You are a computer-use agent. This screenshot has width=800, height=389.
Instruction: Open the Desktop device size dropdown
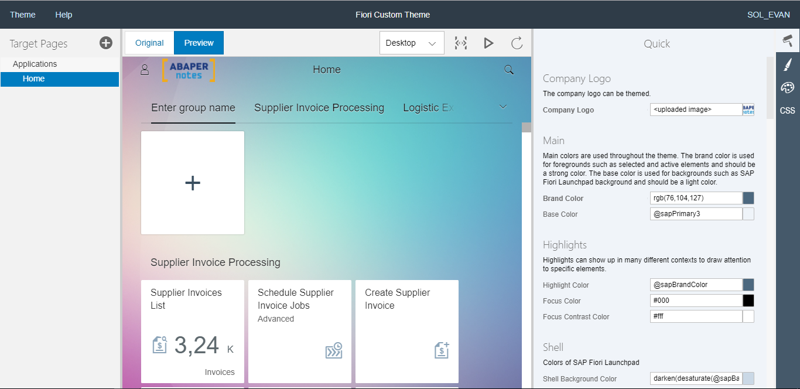pyautogui.click(x=412, y=43)
